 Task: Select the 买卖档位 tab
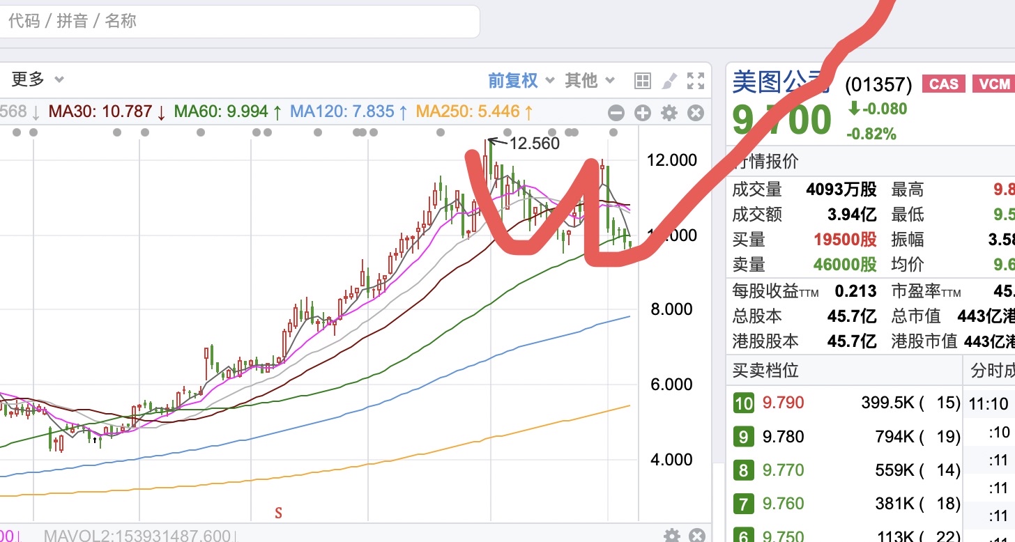[765, 370]
